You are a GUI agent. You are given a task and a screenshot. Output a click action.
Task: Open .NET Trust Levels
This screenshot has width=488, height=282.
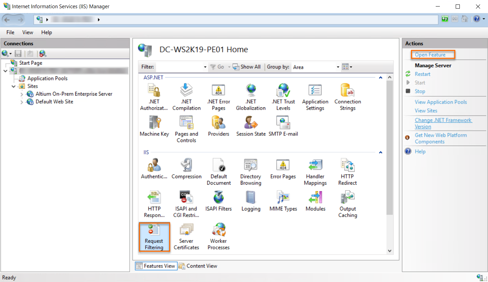(x=283, y=97)
